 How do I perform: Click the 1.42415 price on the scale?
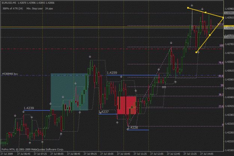click(x=229, y=106)
